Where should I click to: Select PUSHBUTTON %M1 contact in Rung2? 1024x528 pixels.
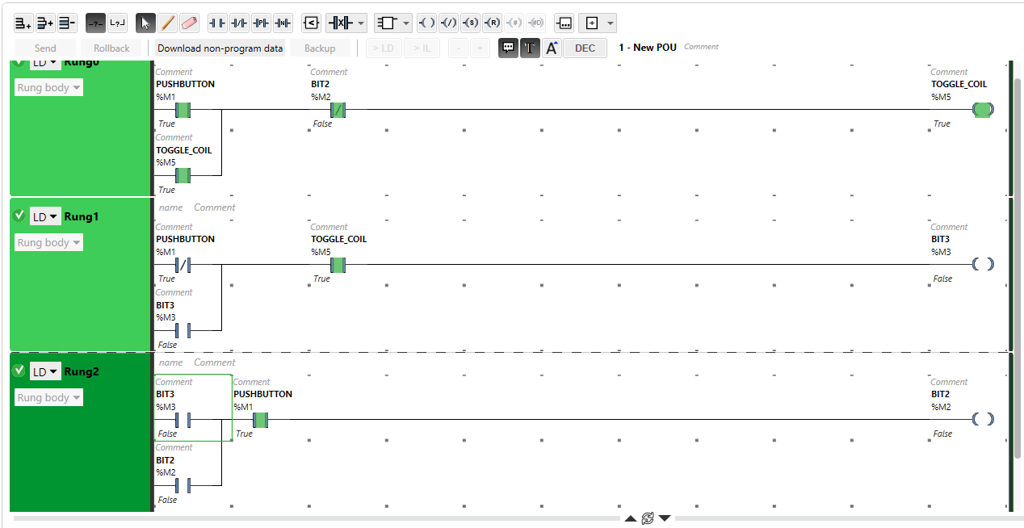[260, 420]
